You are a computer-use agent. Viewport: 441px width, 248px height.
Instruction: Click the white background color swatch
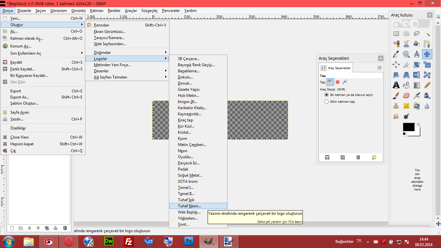coord(418,133)
